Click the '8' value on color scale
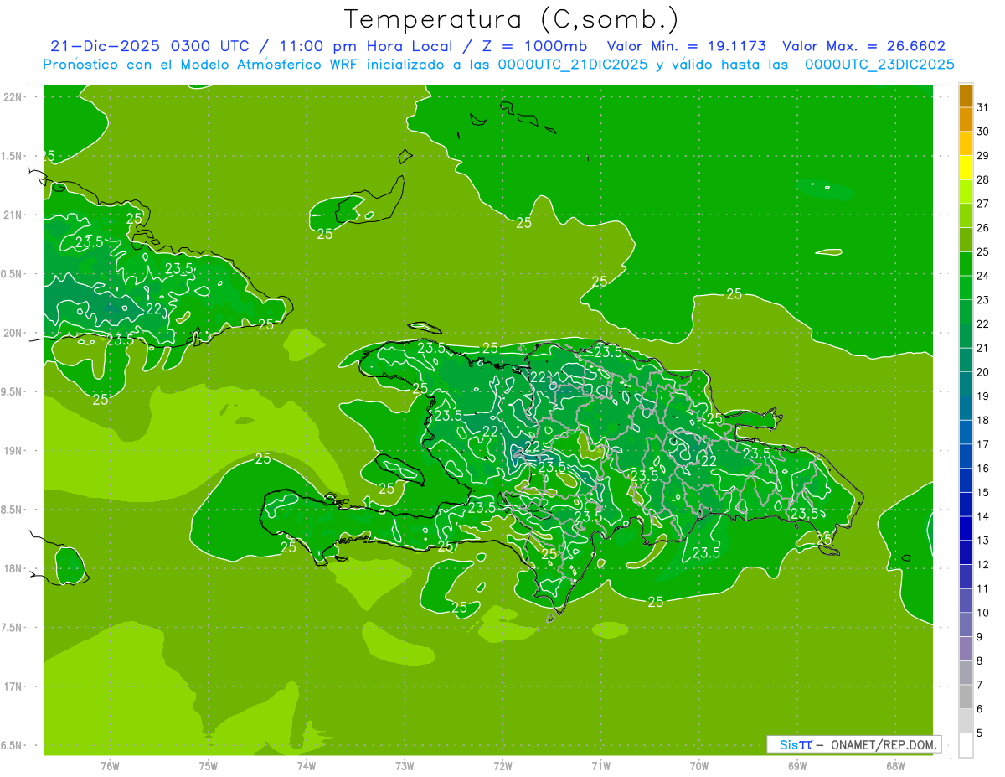 pyautogui.click(x=979, y=660)
